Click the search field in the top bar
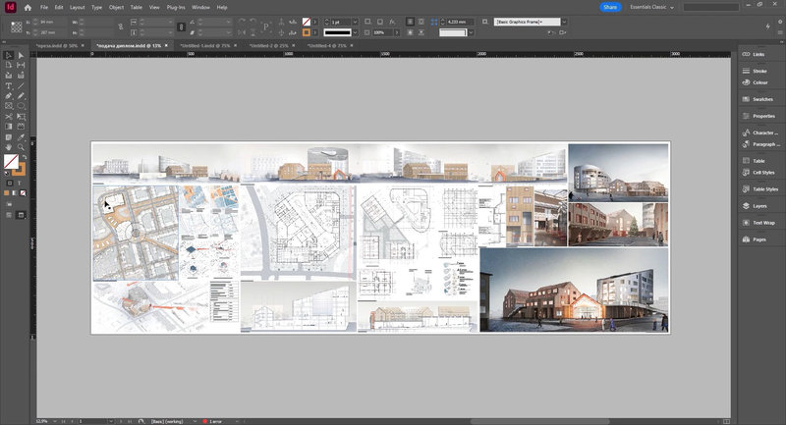The width and height of the screenshot is (786, 425). pos(710,7)
